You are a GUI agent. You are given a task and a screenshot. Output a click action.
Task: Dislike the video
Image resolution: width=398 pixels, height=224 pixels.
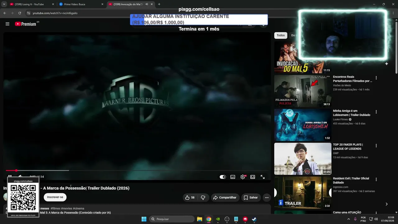click(x=203, y=198)
